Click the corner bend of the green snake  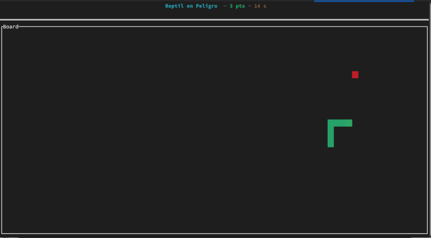pyautogui.click(x=331, y=123)
